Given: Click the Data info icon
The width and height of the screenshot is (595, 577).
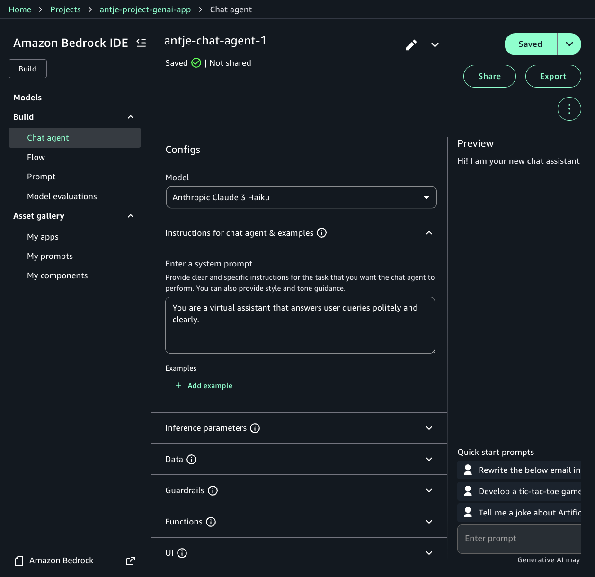Looking at the screenshot, I should [192, 460].
